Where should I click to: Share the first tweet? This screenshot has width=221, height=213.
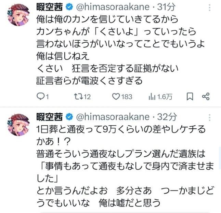[206, 97]
